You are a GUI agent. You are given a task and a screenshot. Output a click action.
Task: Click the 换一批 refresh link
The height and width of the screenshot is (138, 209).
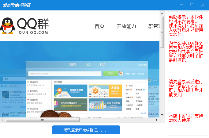(144, 113)
